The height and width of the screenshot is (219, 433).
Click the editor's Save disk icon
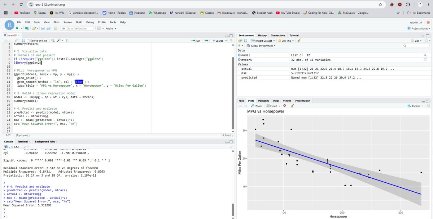(x=23, y=41)
